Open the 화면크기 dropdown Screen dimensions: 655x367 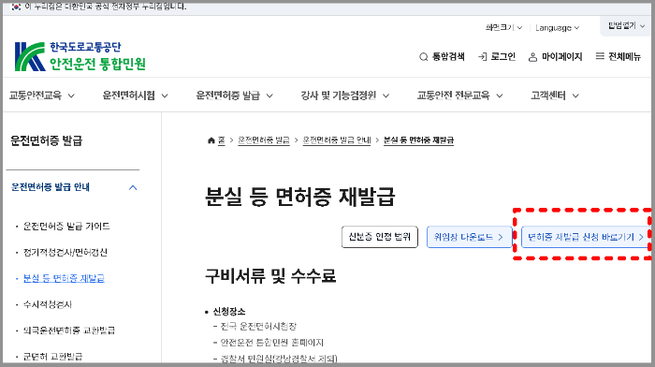pyautogui.click(x=503, y=27)
